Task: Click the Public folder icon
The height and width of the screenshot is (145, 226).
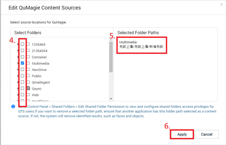Action: pyautogui.click(x=28, y=76)
